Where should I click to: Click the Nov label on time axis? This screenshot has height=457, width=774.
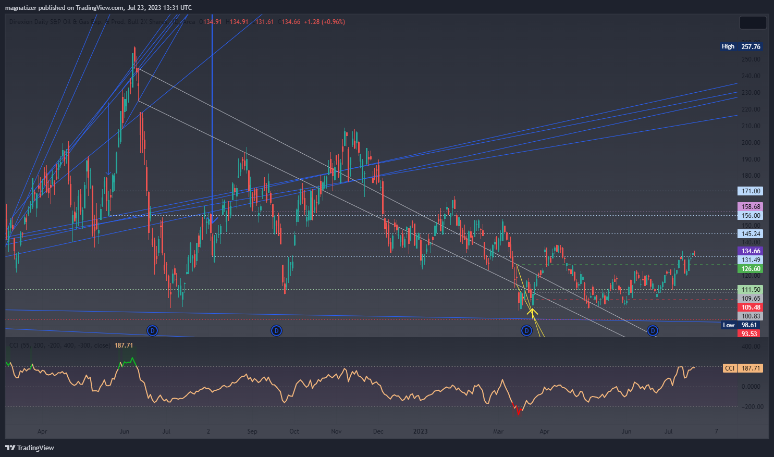click(336, 431)
